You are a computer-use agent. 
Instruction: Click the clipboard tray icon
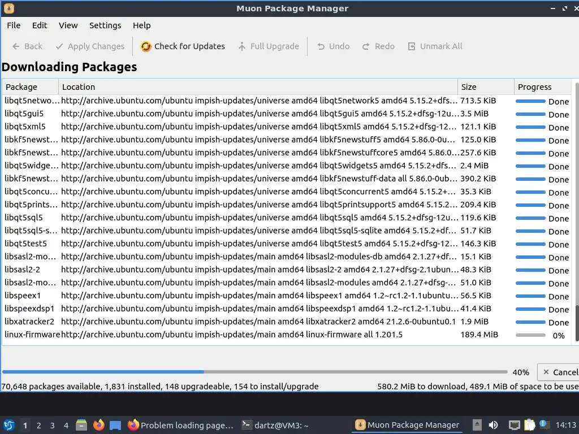529,425
